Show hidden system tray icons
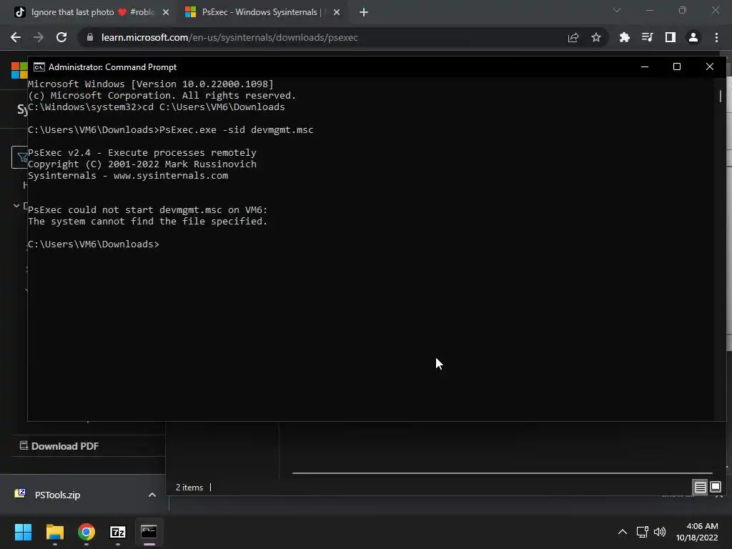This screenshot has width=732, height=549. pos(623,532)
